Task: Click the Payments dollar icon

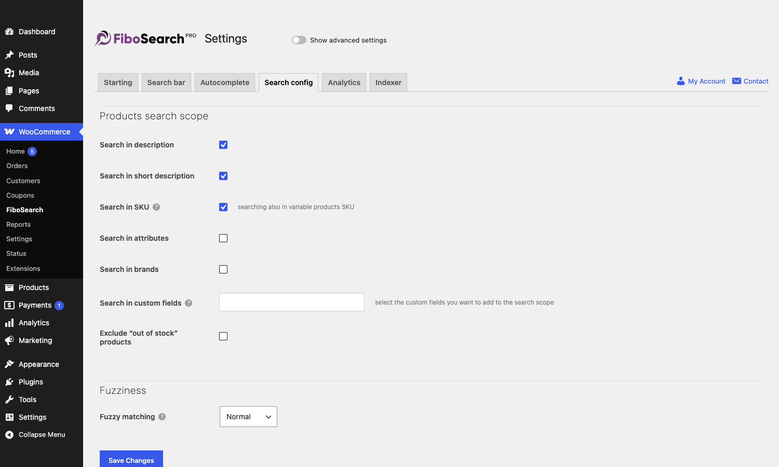Action: 9,305
